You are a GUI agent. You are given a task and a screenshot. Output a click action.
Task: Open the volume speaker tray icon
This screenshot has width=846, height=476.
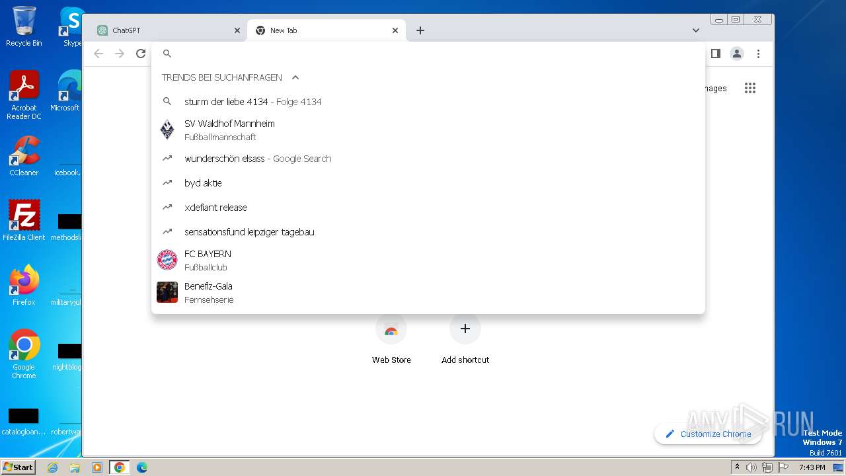[751, 467]
